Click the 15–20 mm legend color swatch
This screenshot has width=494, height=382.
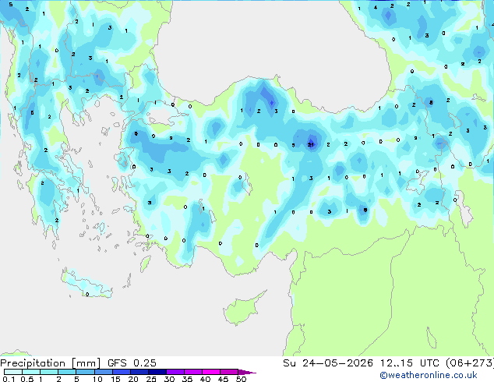coord(121,372)
